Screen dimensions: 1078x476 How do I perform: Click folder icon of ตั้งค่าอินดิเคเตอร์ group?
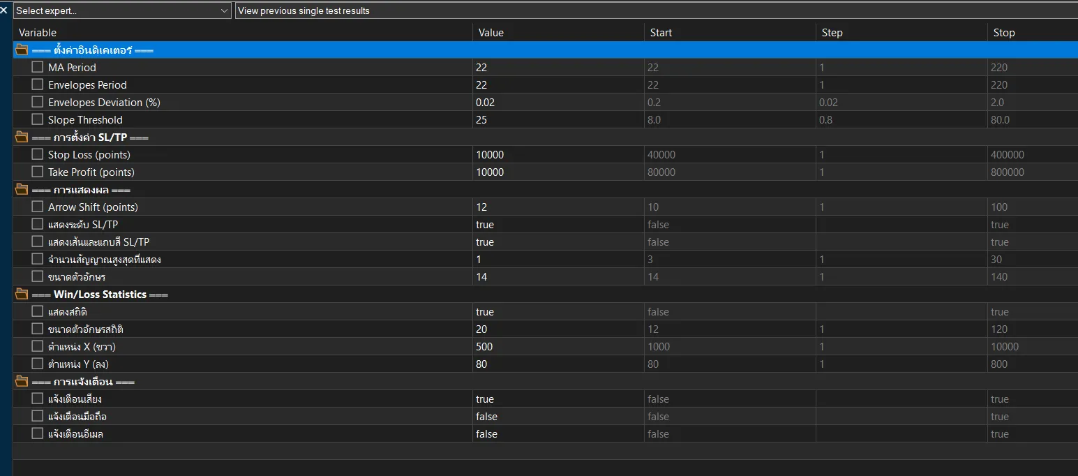point(22,50)
